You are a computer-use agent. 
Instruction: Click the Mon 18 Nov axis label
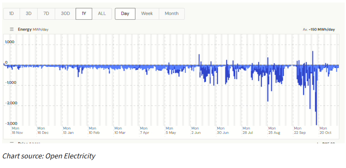click(17, 130)
